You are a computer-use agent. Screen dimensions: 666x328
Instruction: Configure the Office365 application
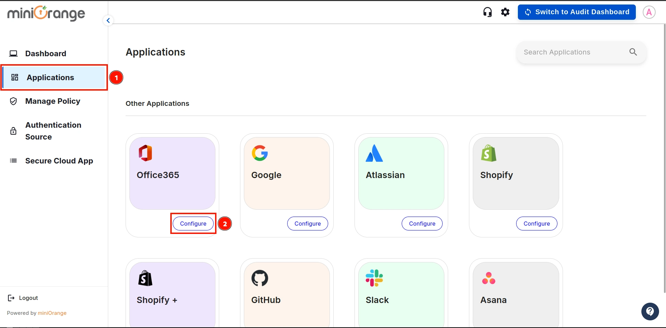click(193, 224)
